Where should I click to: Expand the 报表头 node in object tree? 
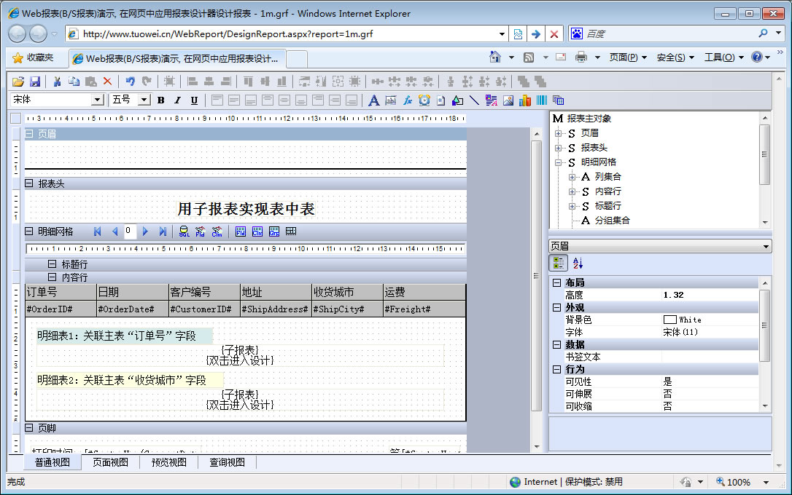click(x=559, y=148)
